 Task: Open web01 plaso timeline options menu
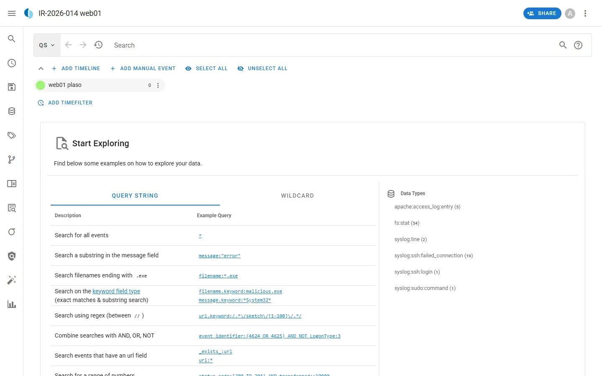click(x=158, y=85)
